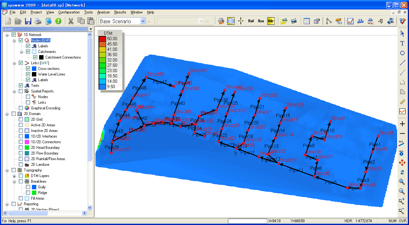Zoom out with the magnifier minus icon
Screen dimensions: 409x225
[x=402, y=191]
